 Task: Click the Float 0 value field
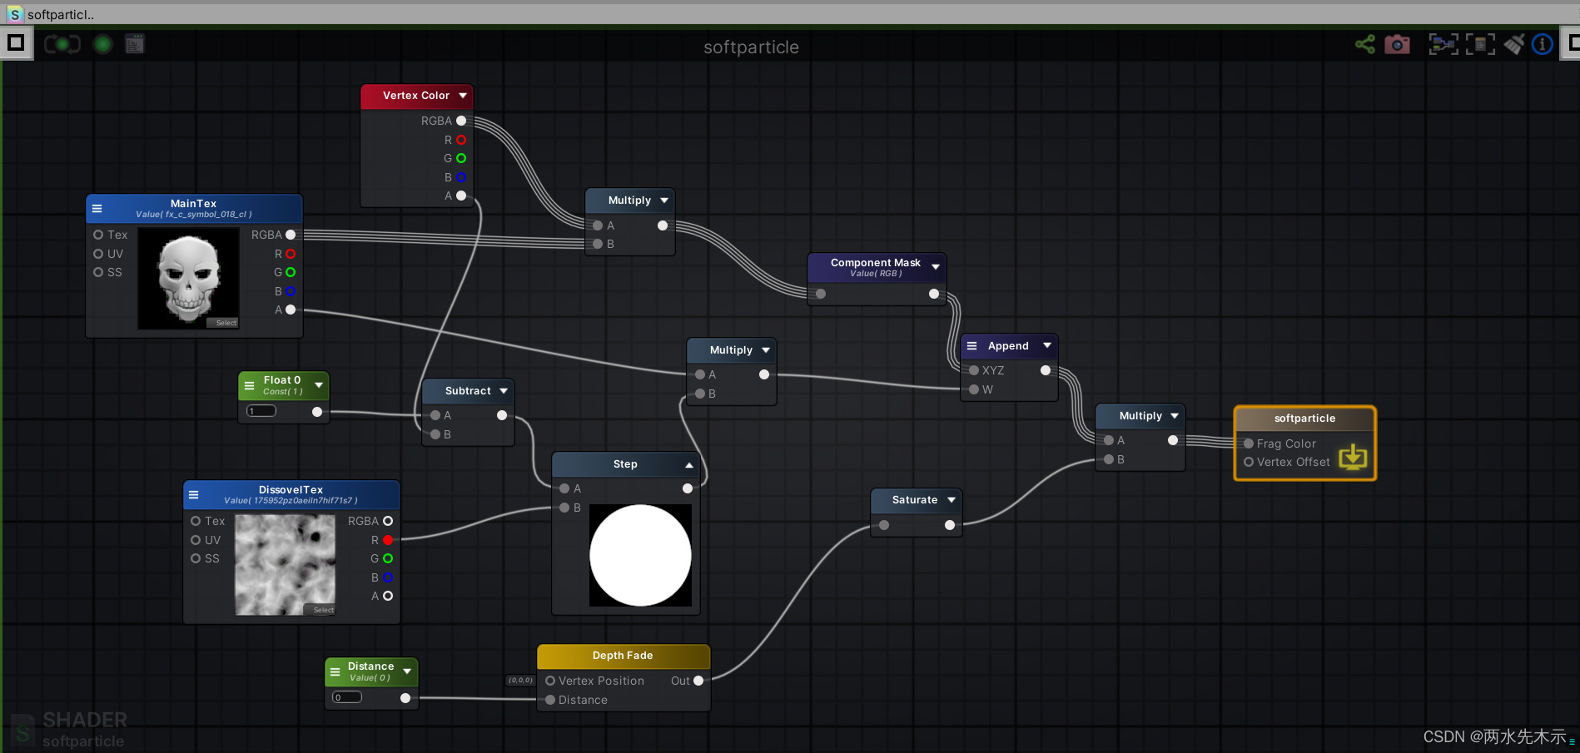pos(261,411)
